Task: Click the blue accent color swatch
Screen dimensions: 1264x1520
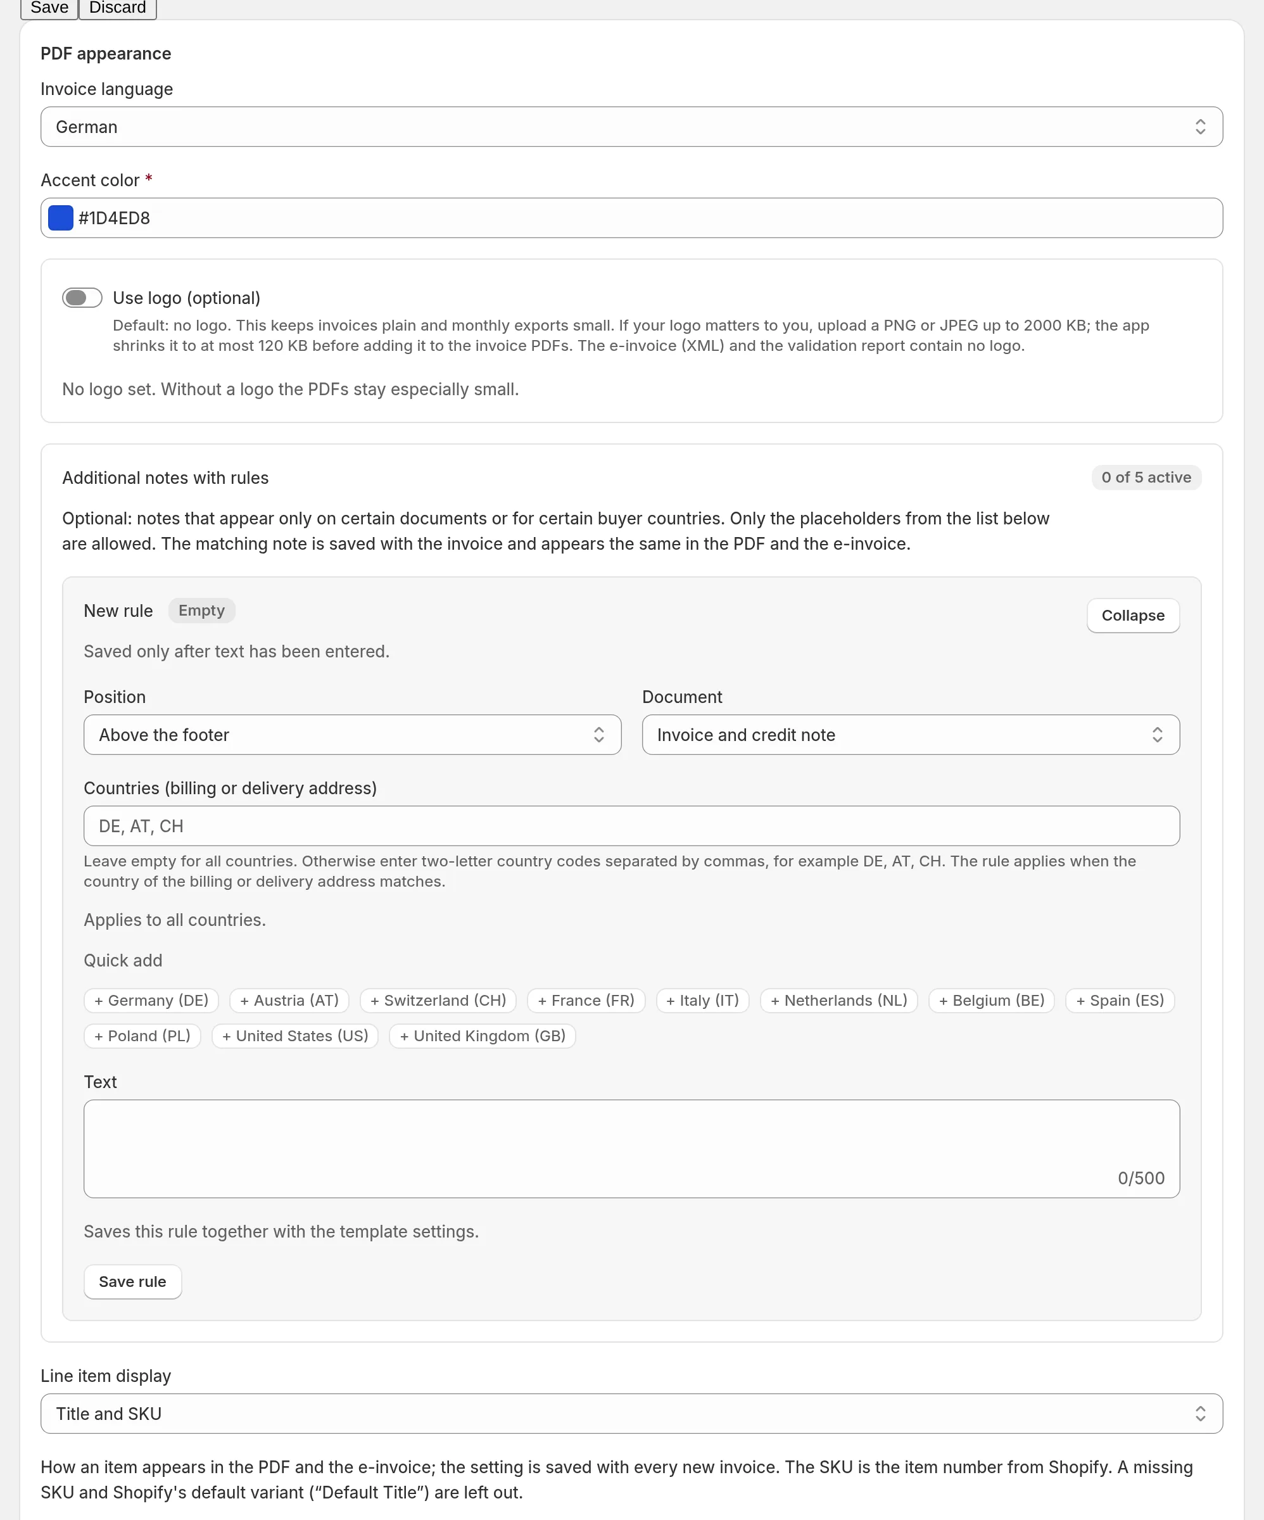Action: (61, 218)
